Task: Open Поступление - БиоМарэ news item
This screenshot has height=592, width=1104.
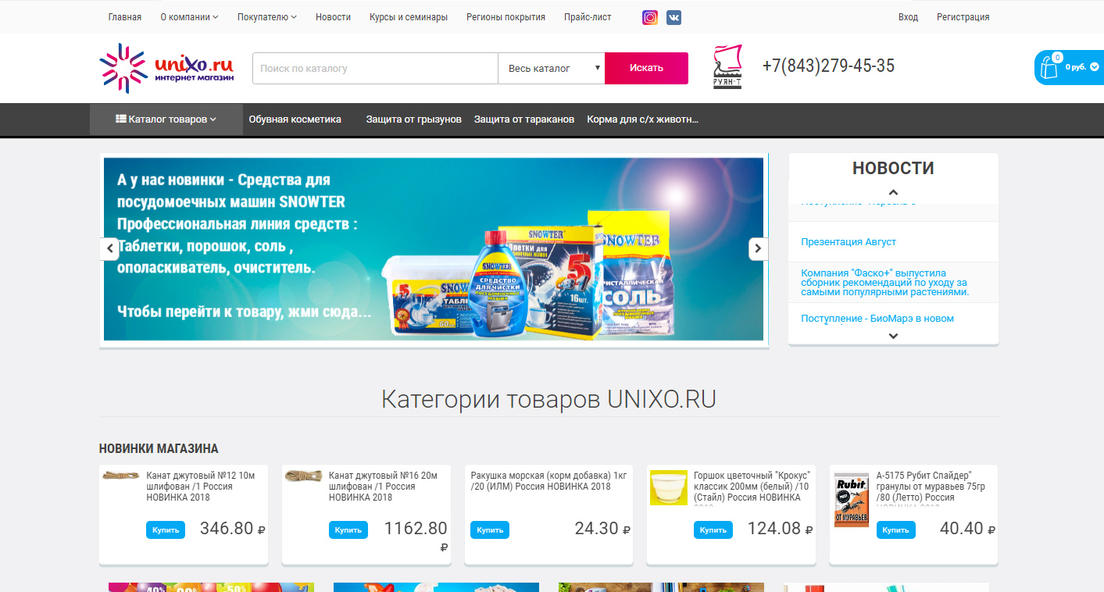Action: coord(877,319)
